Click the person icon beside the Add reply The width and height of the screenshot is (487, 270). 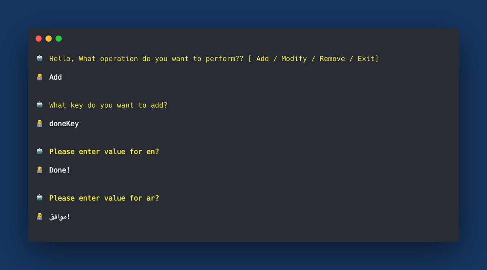[39, 77]
